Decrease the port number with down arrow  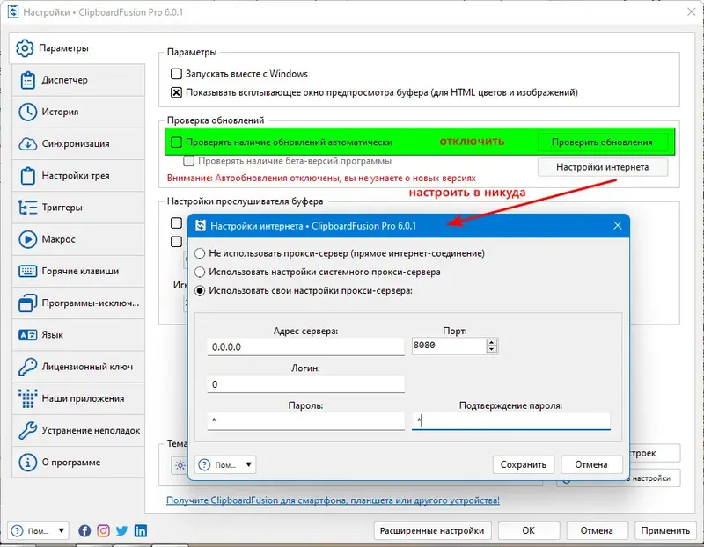492,349
